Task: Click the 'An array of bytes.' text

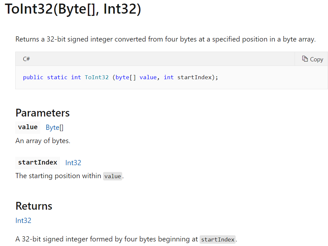Action: pos(43,141)
